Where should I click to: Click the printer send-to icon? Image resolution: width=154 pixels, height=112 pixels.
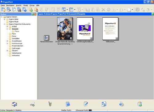(122, 104)
